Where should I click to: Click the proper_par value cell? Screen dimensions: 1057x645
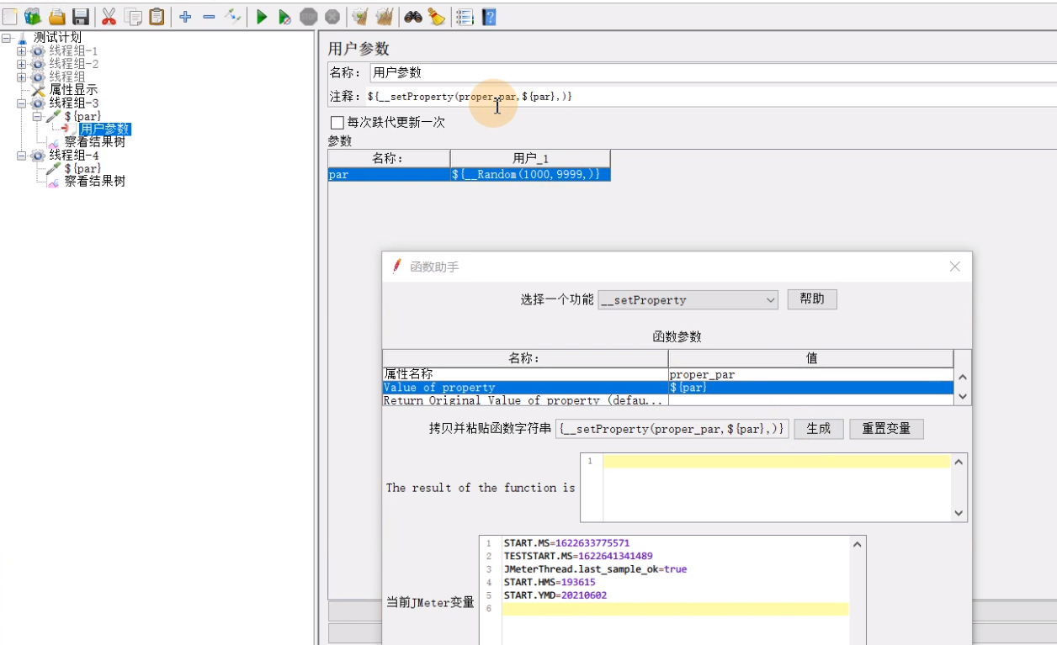pyautogui.click(x=811, y=374)
